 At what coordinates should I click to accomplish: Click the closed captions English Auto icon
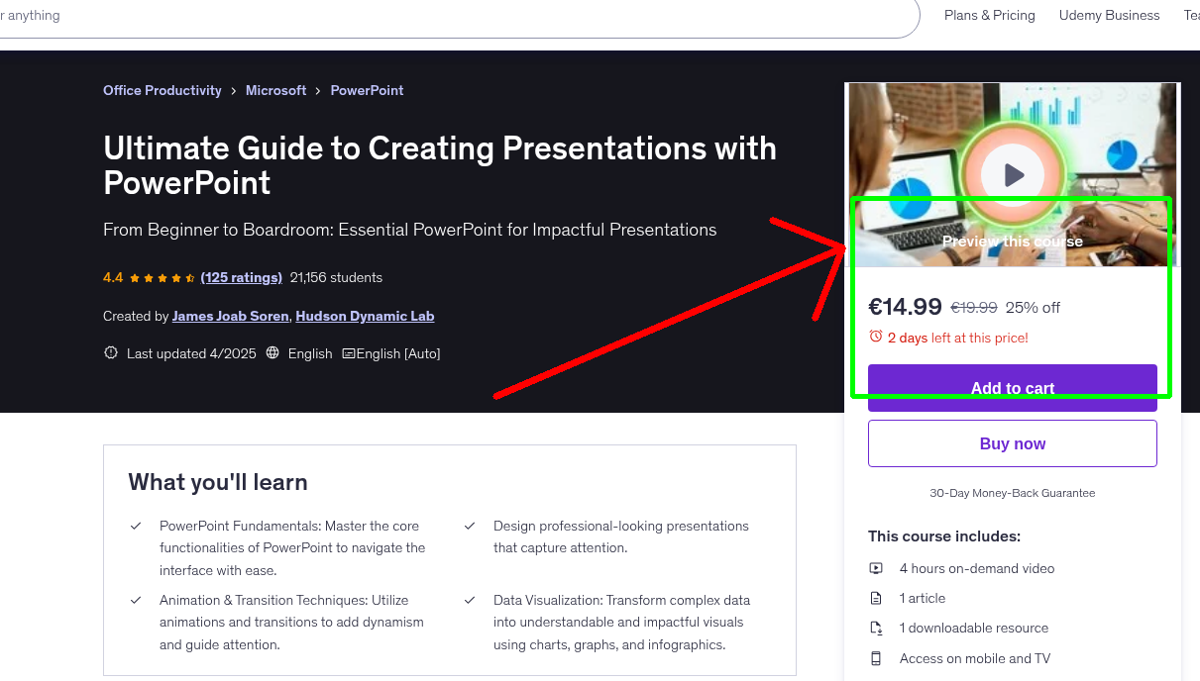[349, 352]
